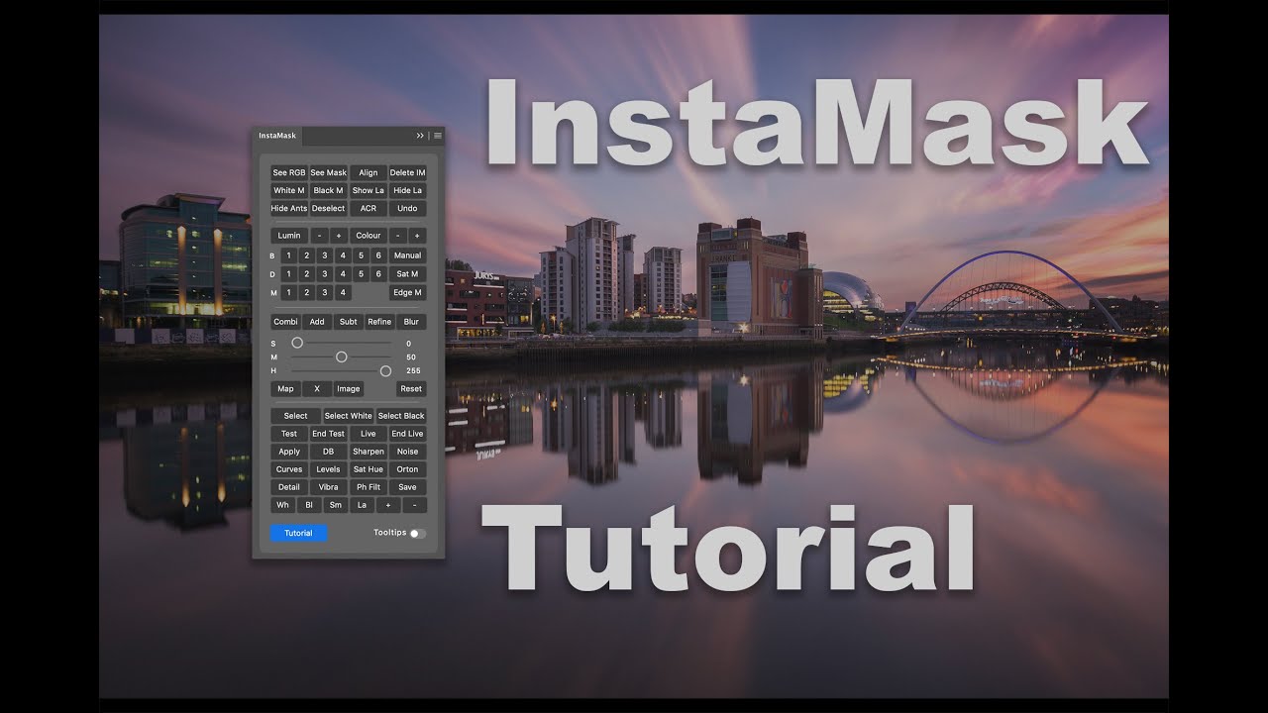This screenshot has width=1268, height=713.
Task: Click the Refine button
Action: [x=379, y=322]
